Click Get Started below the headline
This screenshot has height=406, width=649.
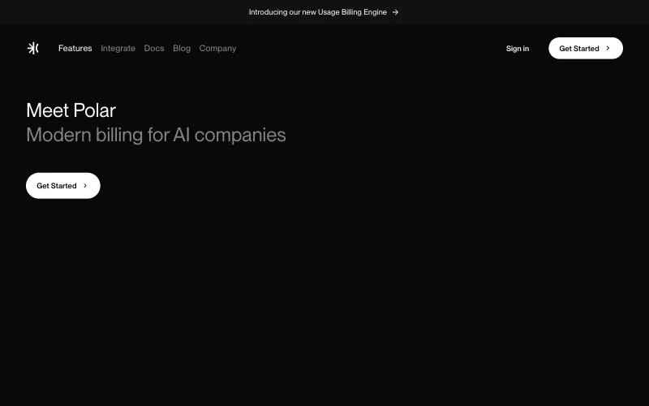(x=63, y=186)
